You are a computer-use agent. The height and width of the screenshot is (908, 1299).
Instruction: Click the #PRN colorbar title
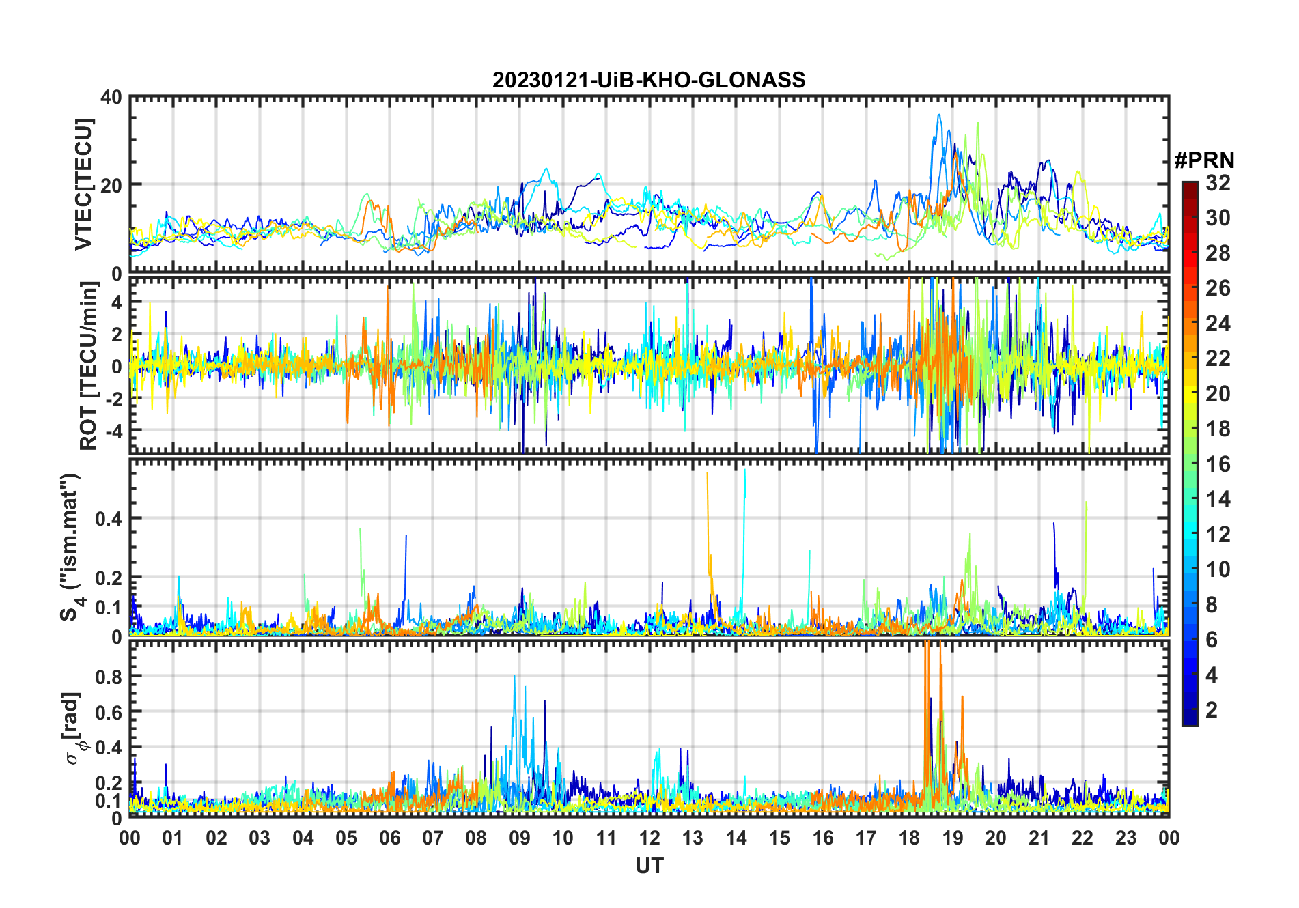[1204, 160]
